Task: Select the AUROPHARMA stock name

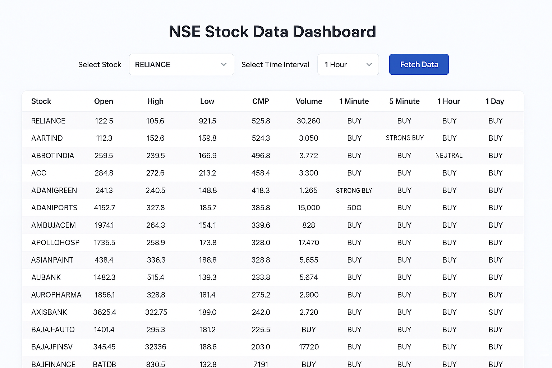Action: click(56, 295)
